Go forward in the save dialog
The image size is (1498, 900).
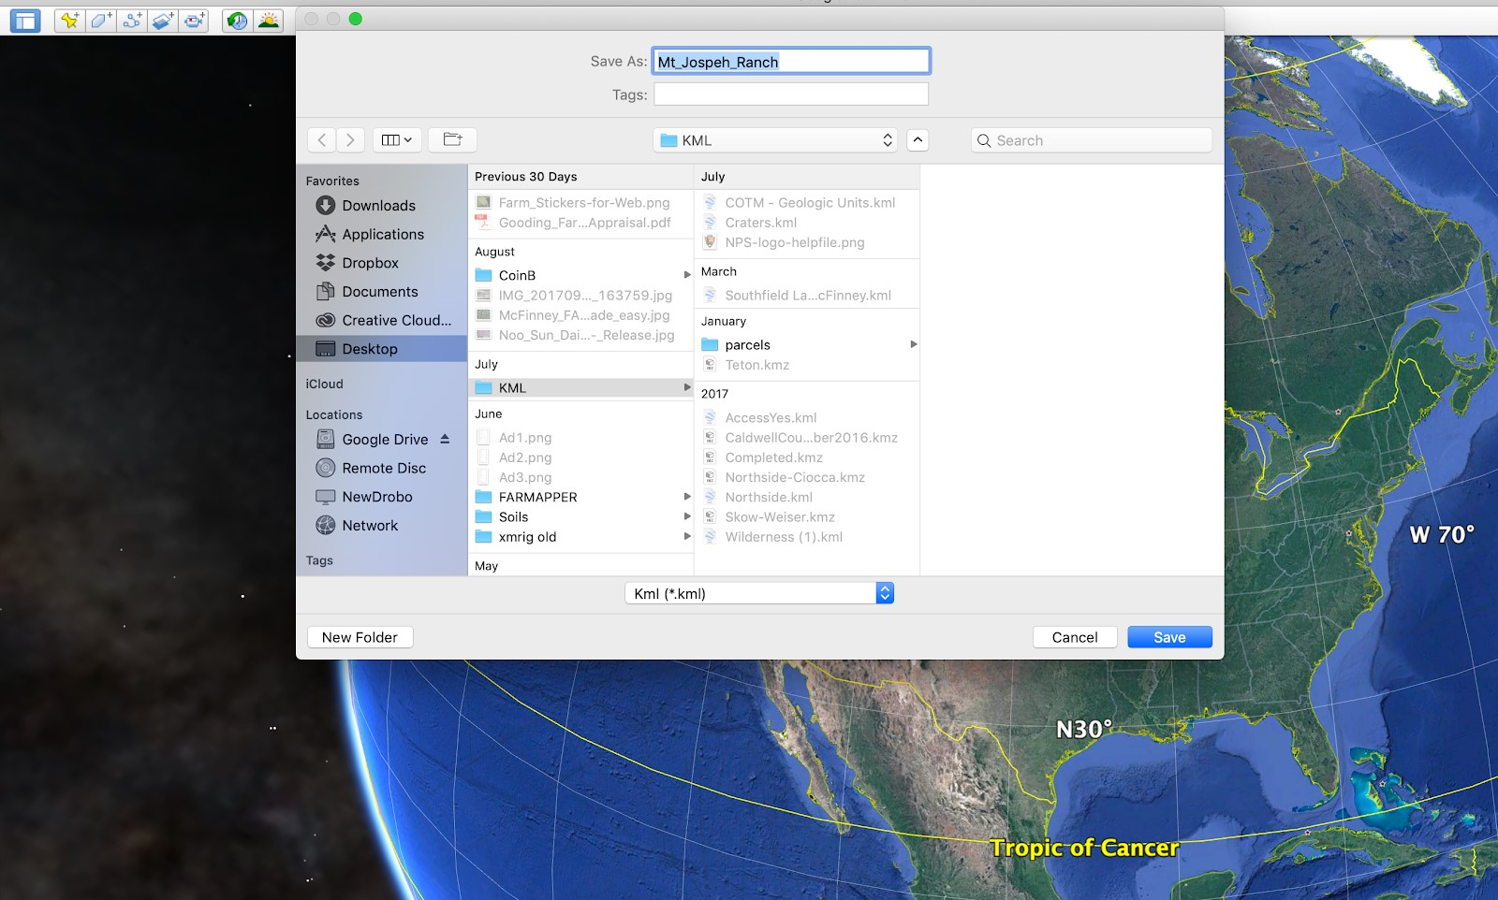click(x=351, y=140)
